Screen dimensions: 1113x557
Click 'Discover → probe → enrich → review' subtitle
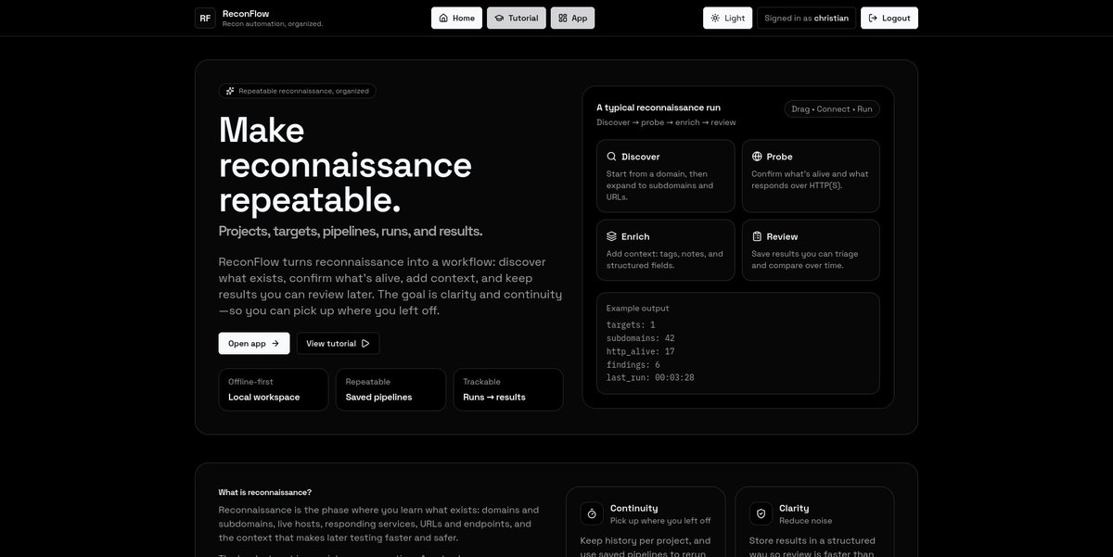coord(666,122)
